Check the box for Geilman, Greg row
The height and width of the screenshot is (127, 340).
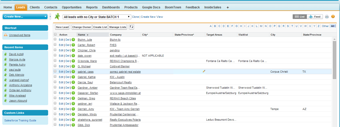(55, 98)
